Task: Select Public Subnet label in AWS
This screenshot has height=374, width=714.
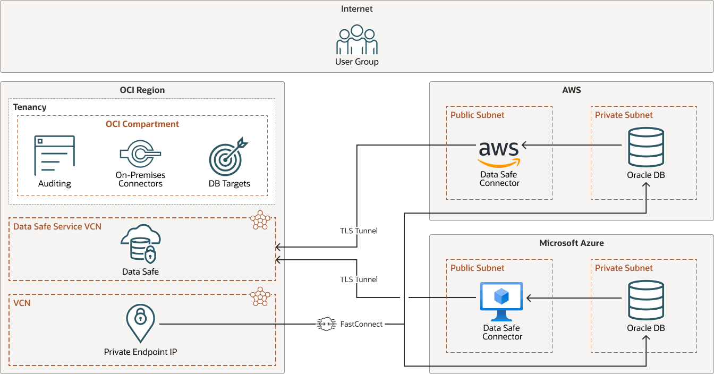Action: 478,115
